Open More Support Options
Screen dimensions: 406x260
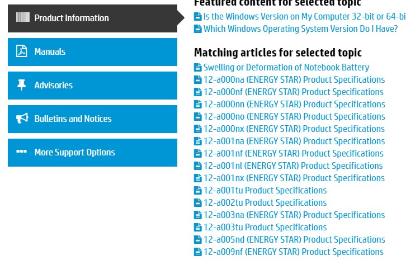[x=92, y=153]
